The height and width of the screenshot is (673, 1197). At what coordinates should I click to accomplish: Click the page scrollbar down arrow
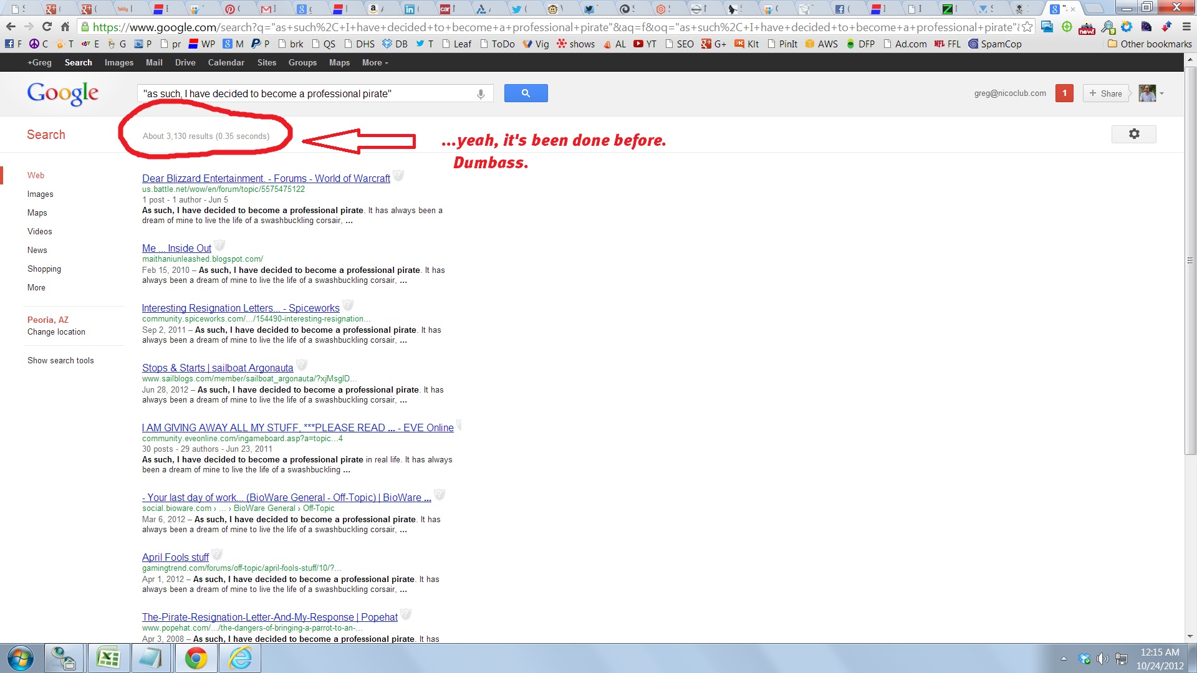[1190, 636]
